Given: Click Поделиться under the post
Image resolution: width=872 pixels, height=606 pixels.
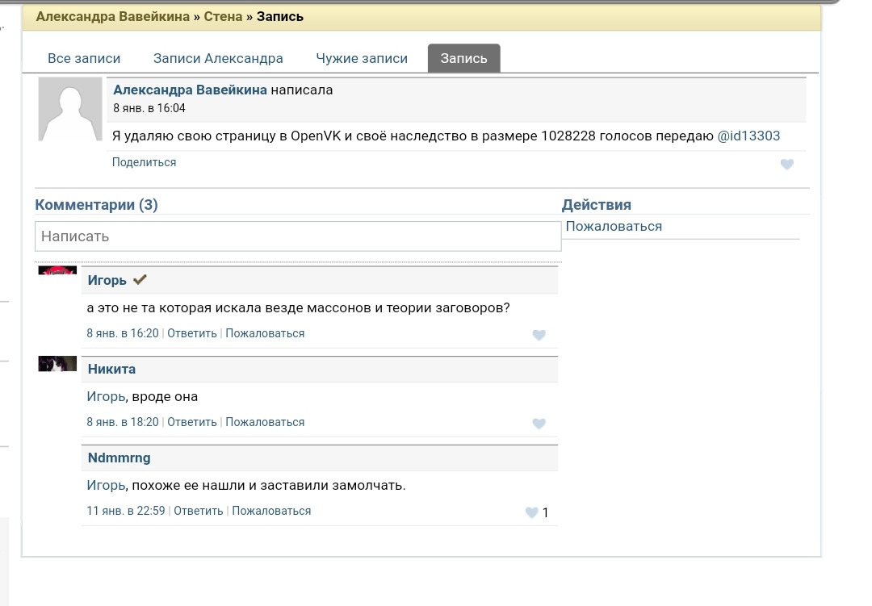Looking at the screenshot, I should pyautogui.click(x=144, y=162).
